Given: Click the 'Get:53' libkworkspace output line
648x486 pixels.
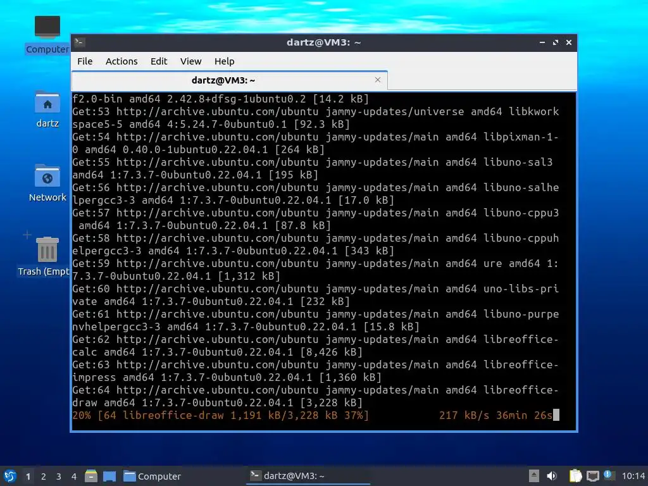Looking at the screenshot, I should 315,118.
